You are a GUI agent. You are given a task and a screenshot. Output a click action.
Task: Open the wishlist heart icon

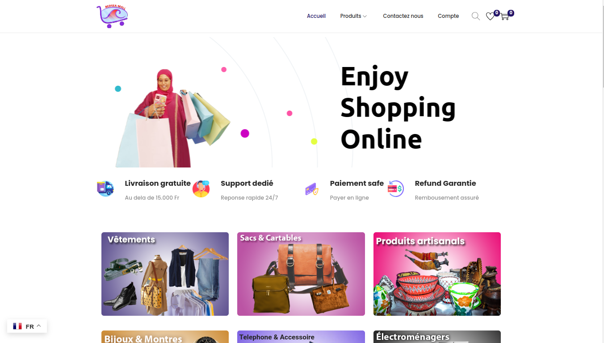(x=490, y=17)
